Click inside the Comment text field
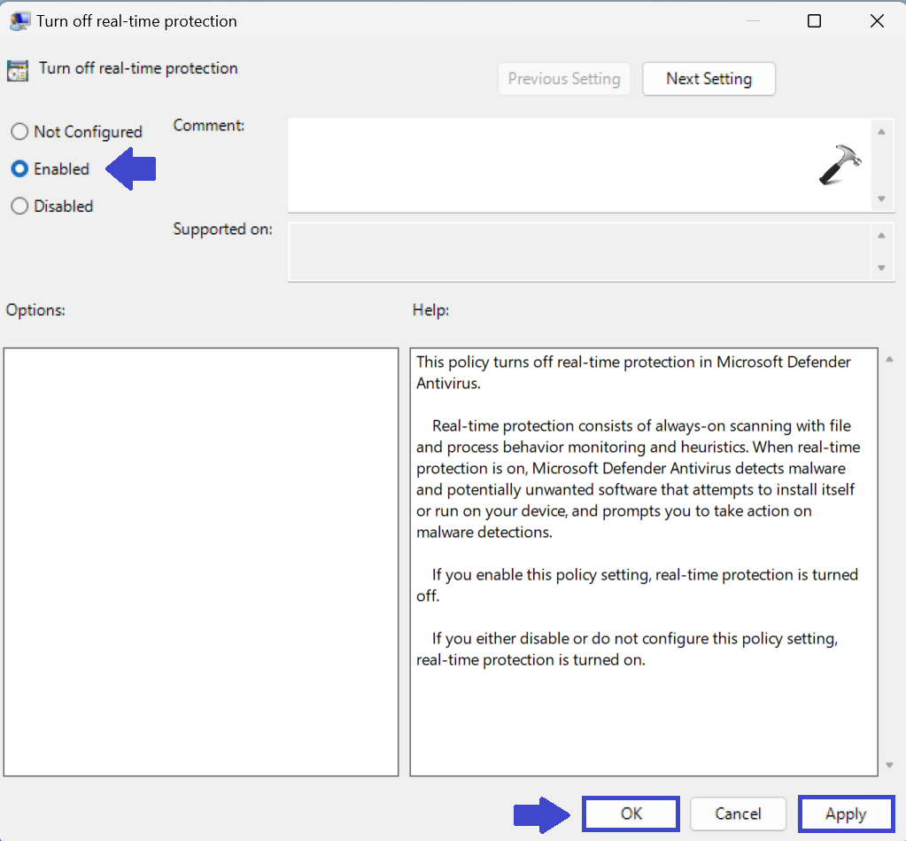This screenshot has height=841, width=906. tap(549, 165)
